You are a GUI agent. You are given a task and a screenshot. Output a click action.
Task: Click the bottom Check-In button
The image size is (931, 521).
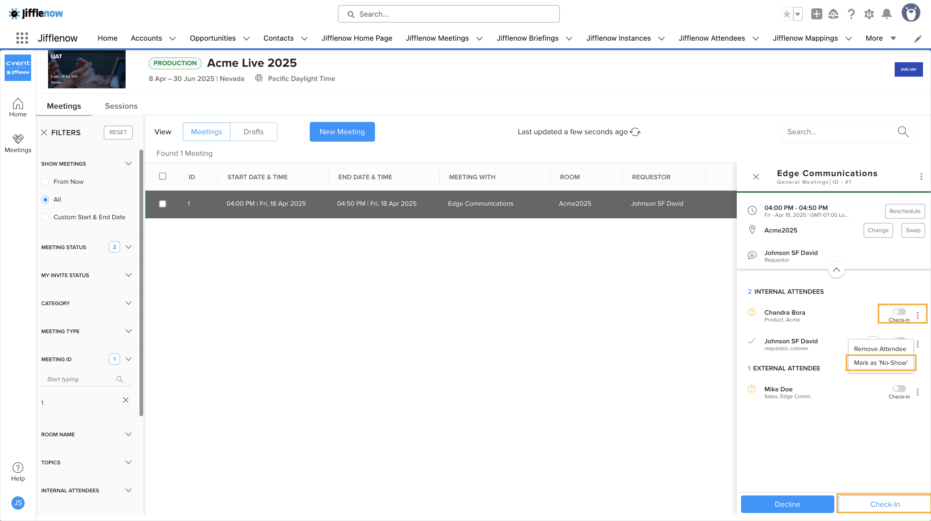[x=885, y=504]
